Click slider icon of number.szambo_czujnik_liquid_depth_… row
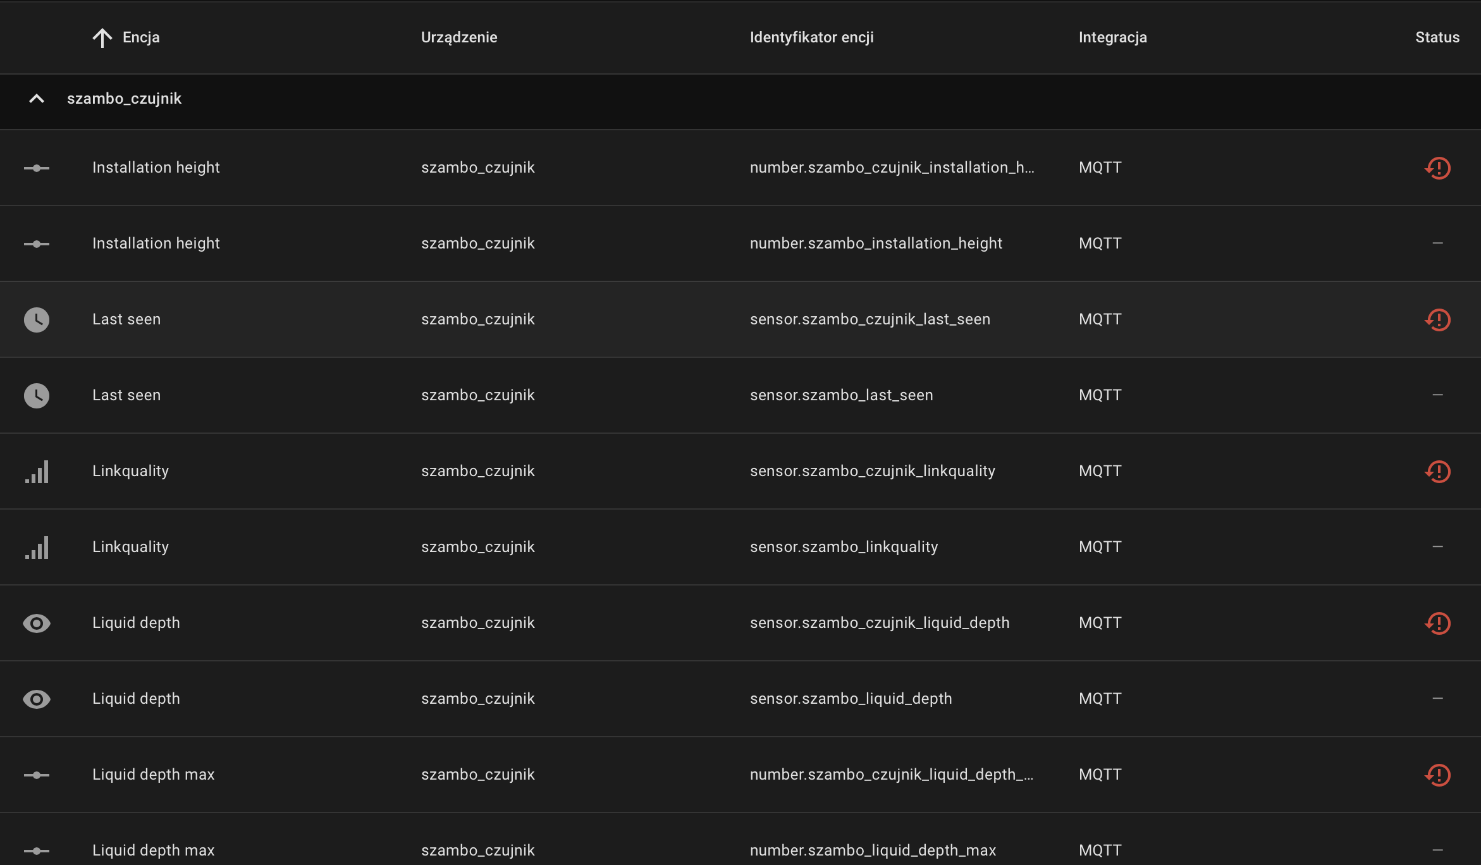The width and height of the screenshot is (1481, 865). (x=37, y=775)
